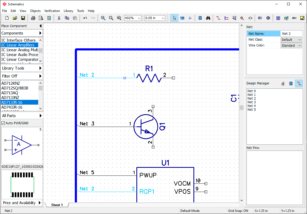Open the Net Class dropdown
307x214 pixels.
pyautogui.click(x=291, y=40)
